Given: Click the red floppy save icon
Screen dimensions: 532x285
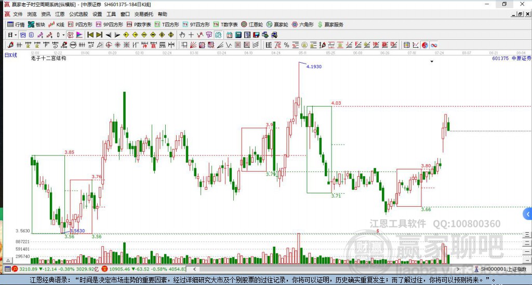Looking at the screenshot, I should pos(256,35).
